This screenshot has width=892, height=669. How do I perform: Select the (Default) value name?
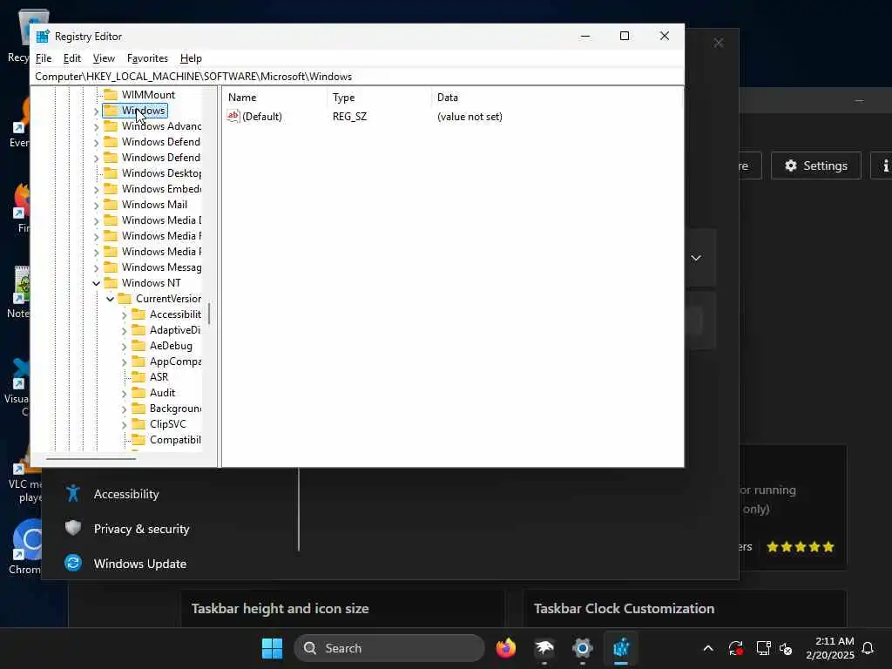[x=261, y=117]
